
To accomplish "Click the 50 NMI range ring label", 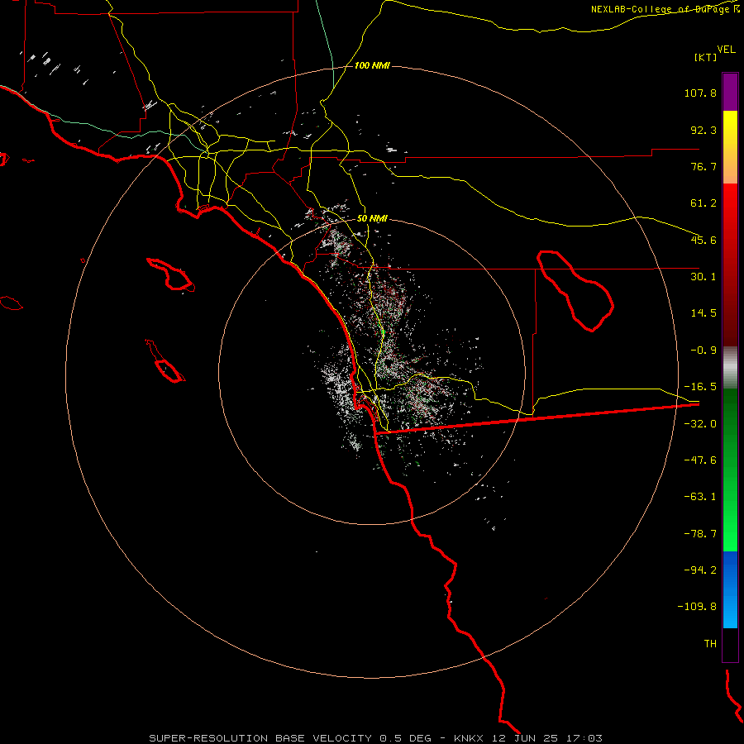I will [372, 219].
